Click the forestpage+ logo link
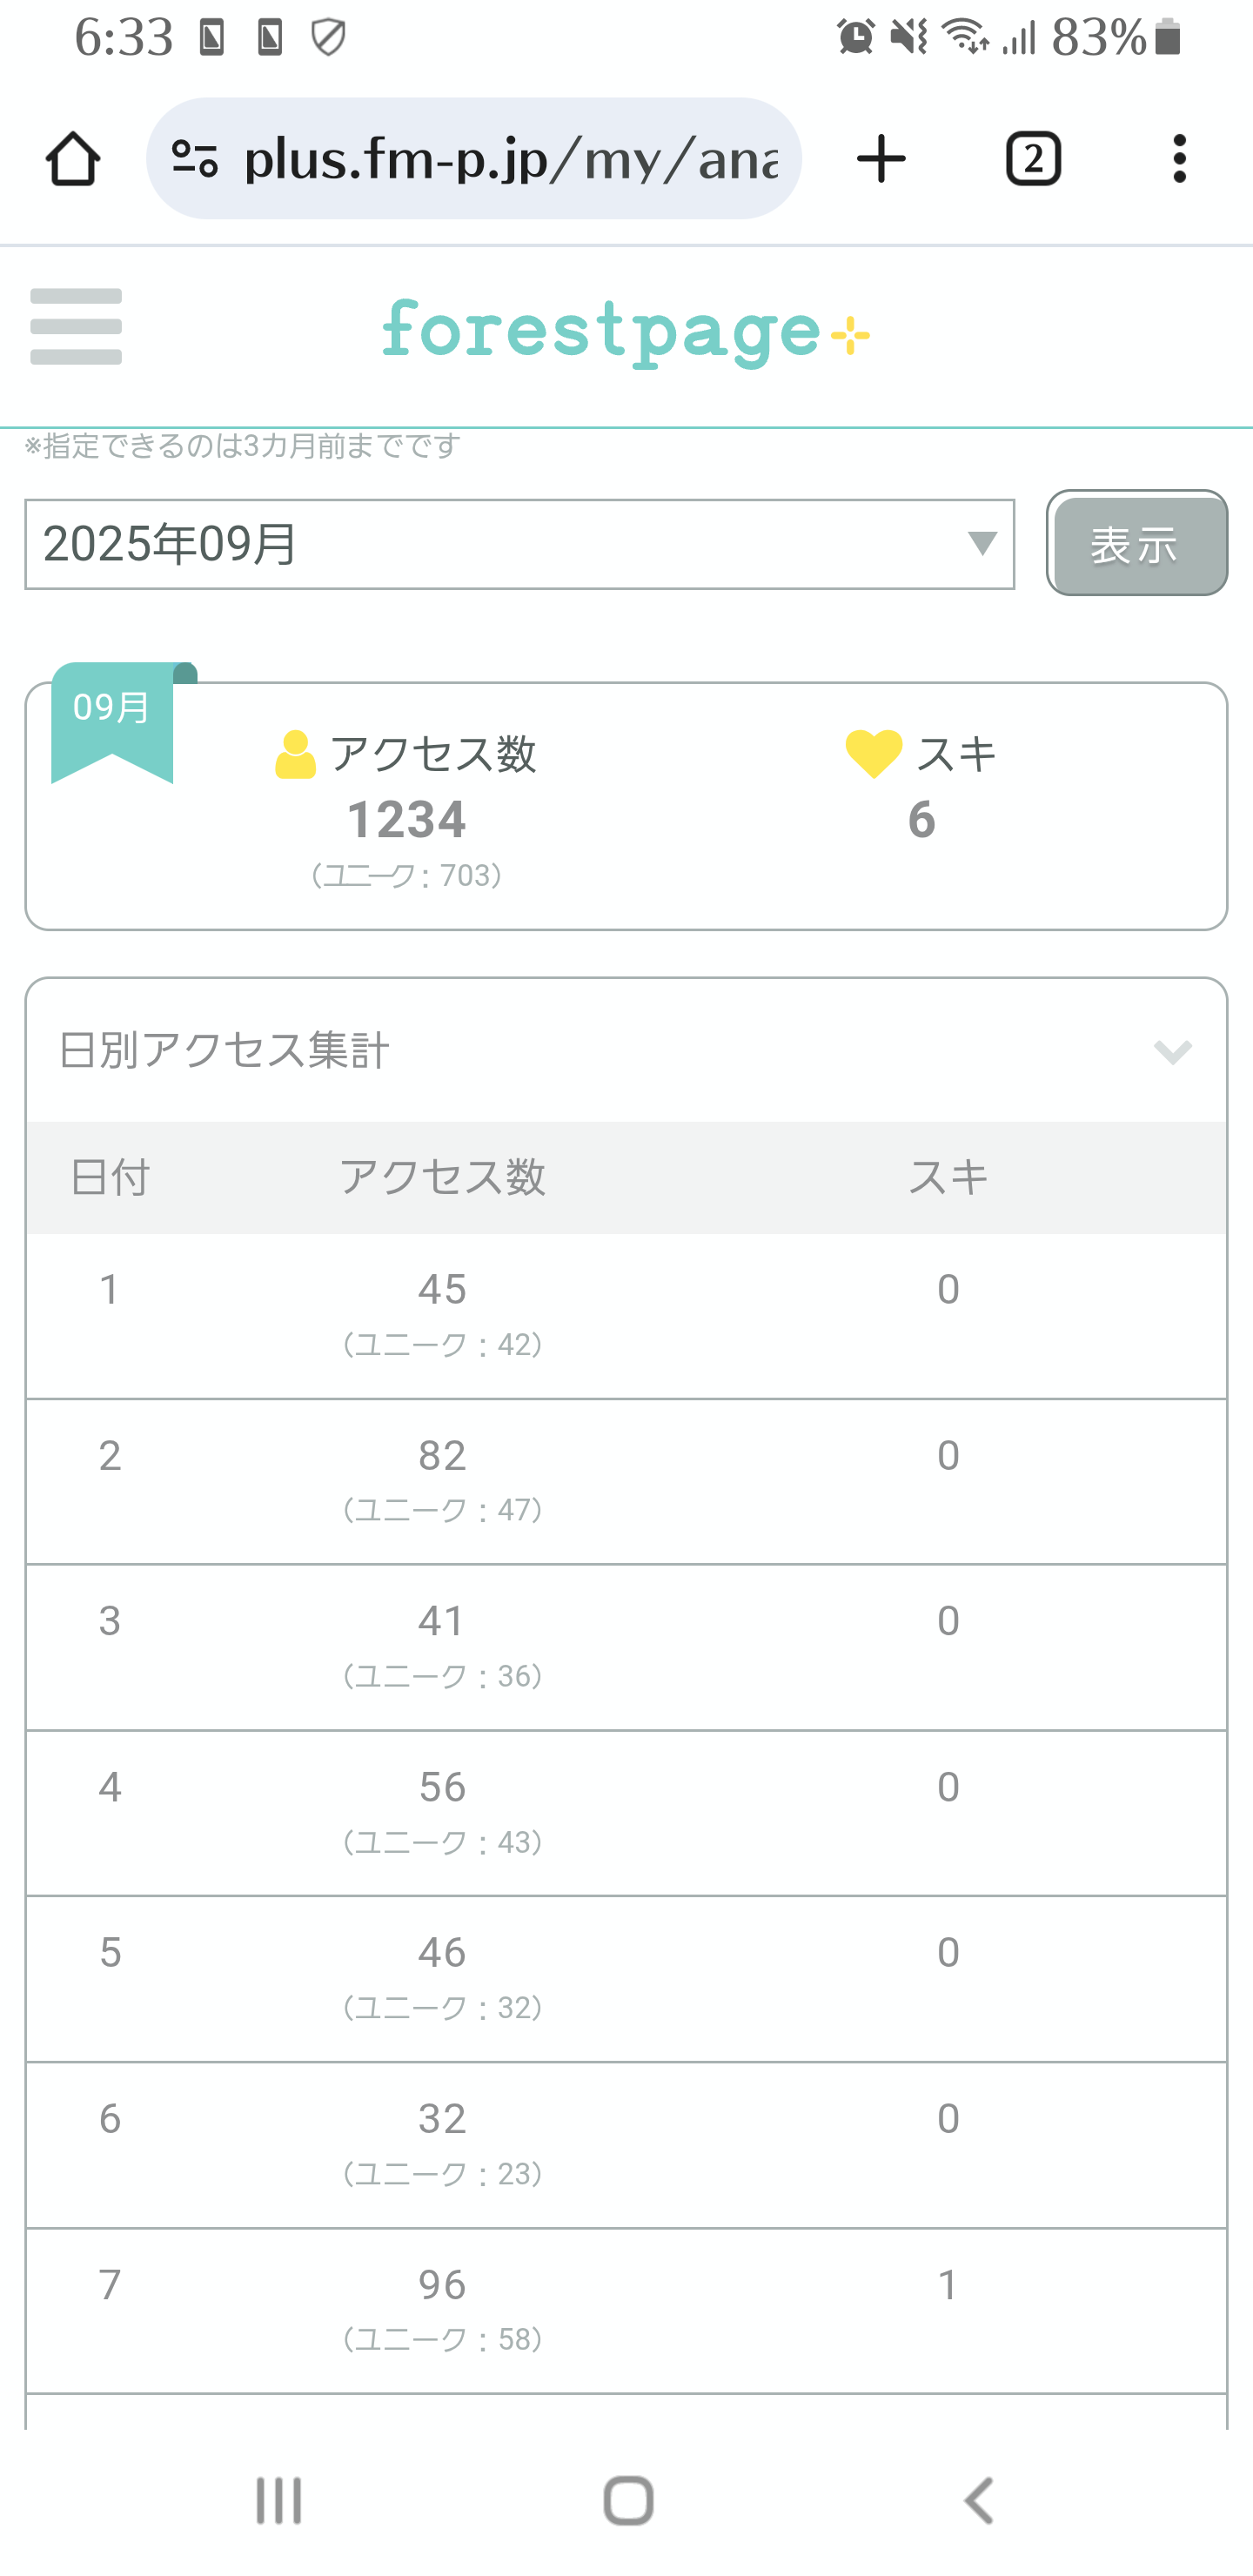The image size is (1253, 2576). (x=626, y=332)
